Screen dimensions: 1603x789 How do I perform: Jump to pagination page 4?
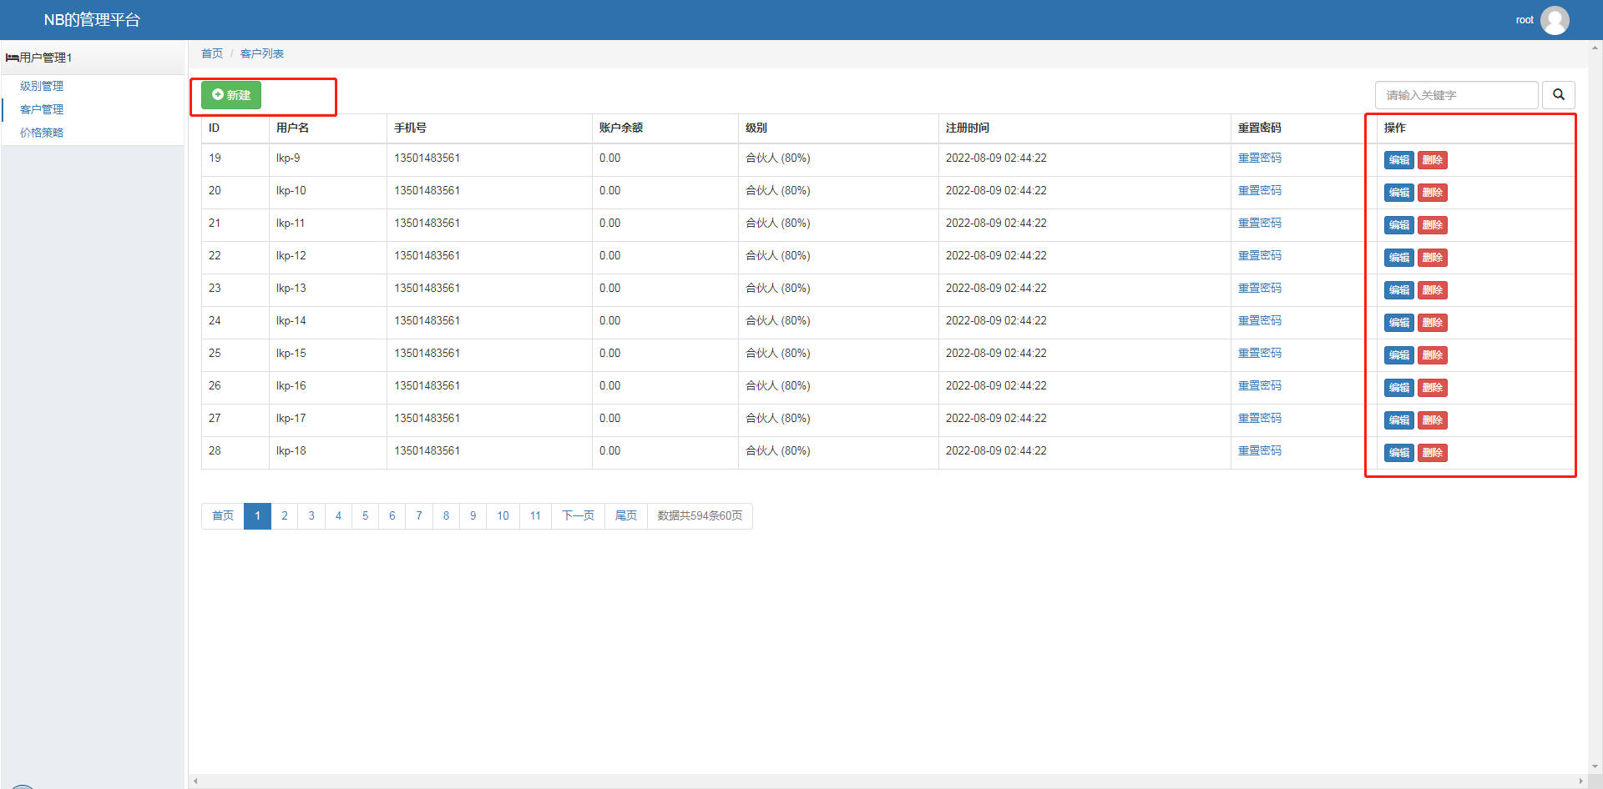[x=338, y=515]
